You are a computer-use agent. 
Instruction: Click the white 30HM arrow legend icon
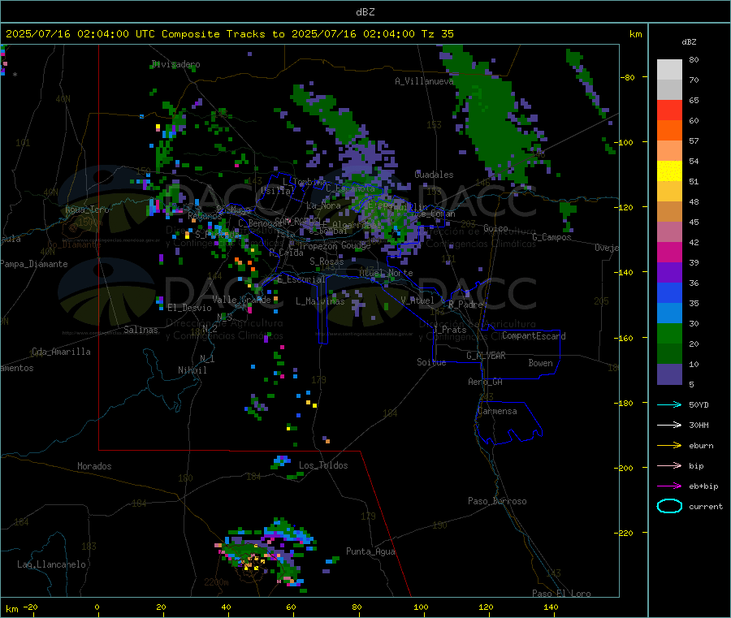[669, 425]
